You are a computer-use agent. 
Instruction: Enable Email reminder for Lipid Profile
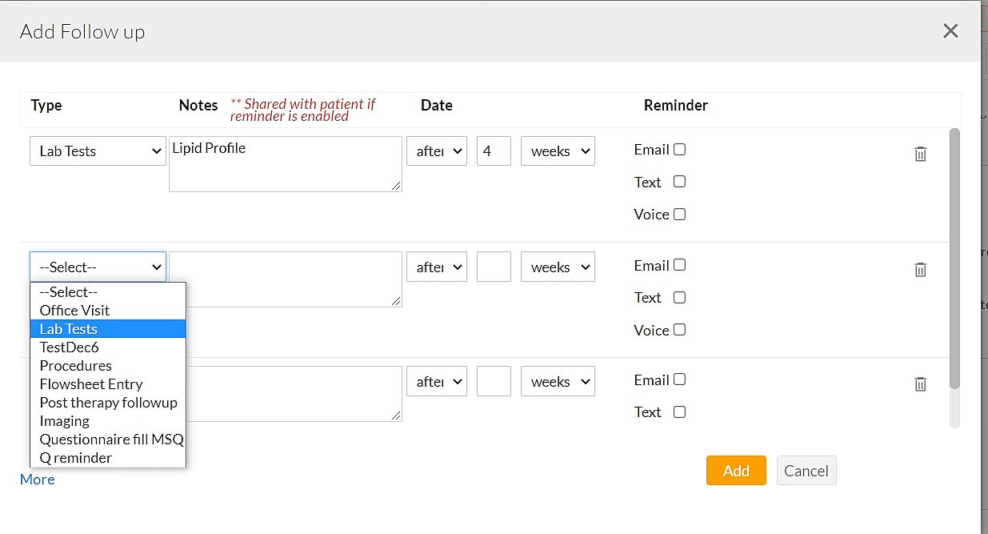[679, 150]
